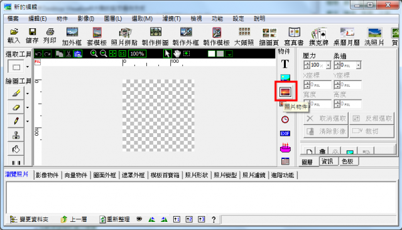
Task: Select the arrow pointer tool
Action: [167, 53]
